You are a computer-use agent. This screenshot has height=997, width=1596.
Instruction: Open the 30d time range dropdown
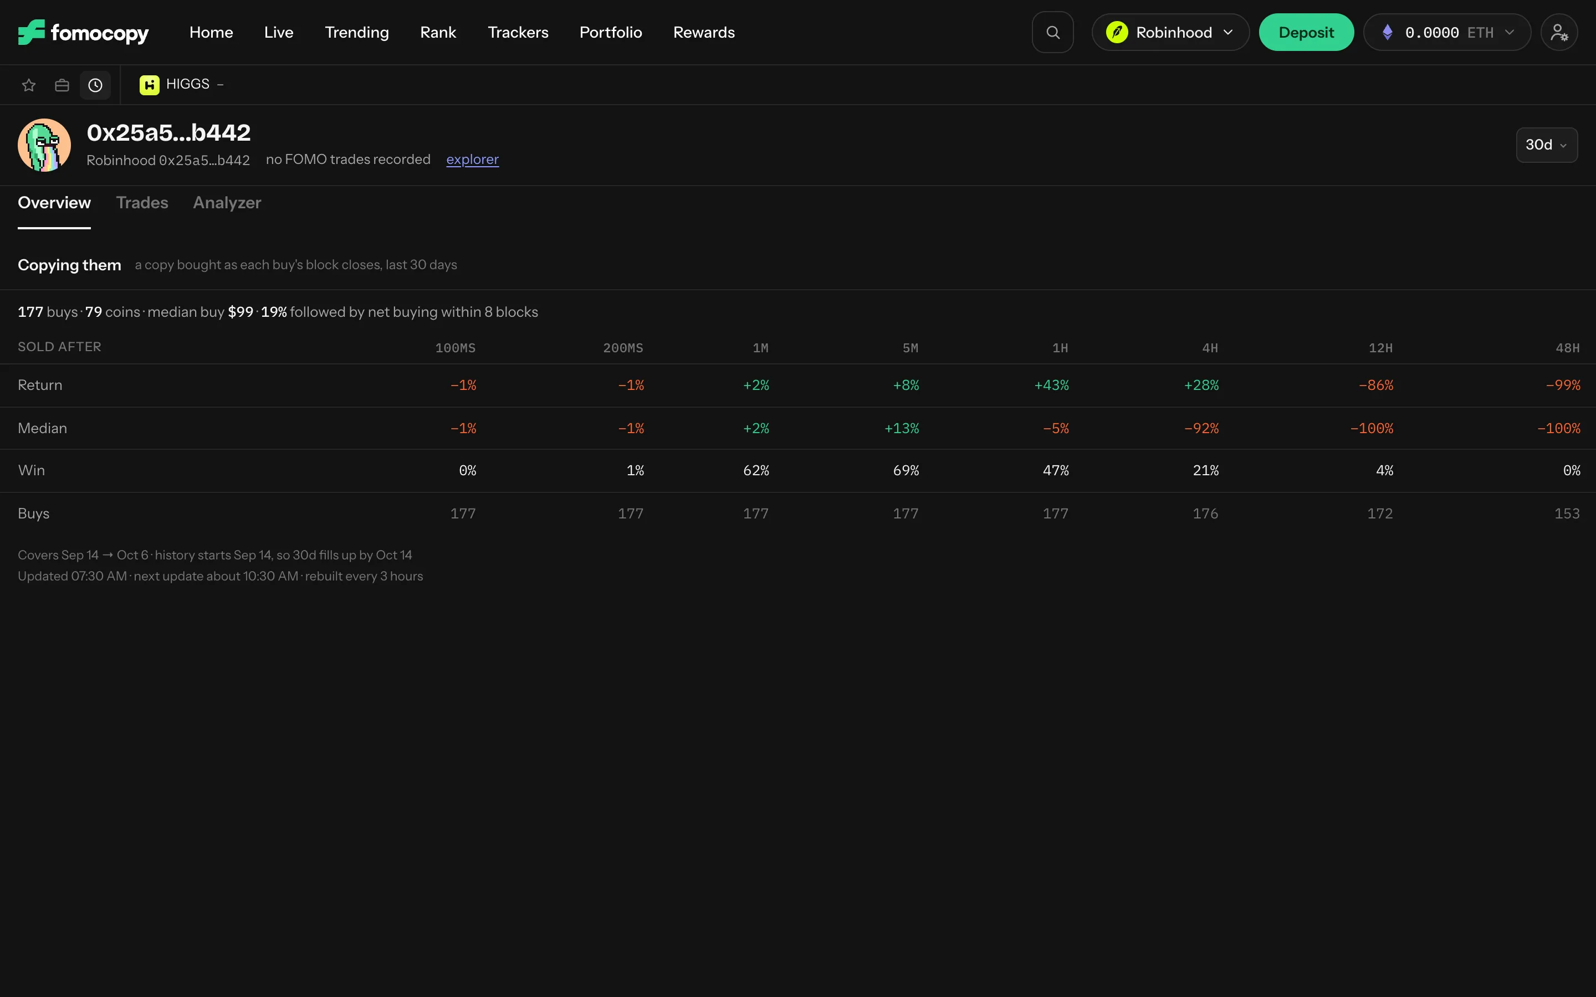click(1547, 145)
